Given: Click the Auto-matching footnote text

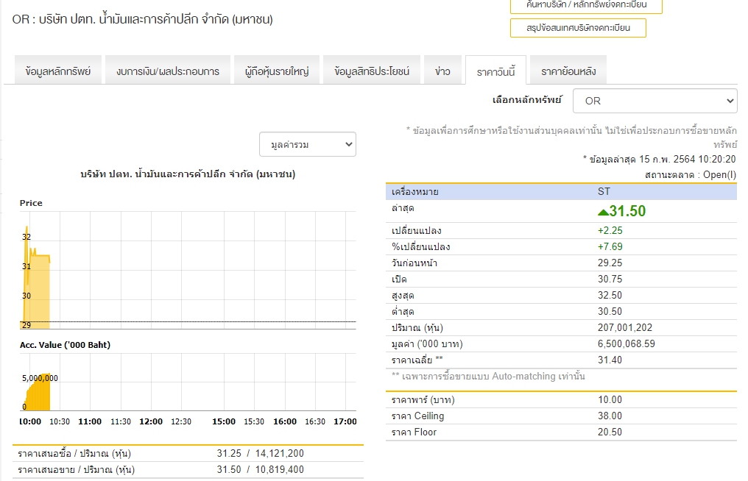Looking at the screenshot, I should tap(489, 376).
